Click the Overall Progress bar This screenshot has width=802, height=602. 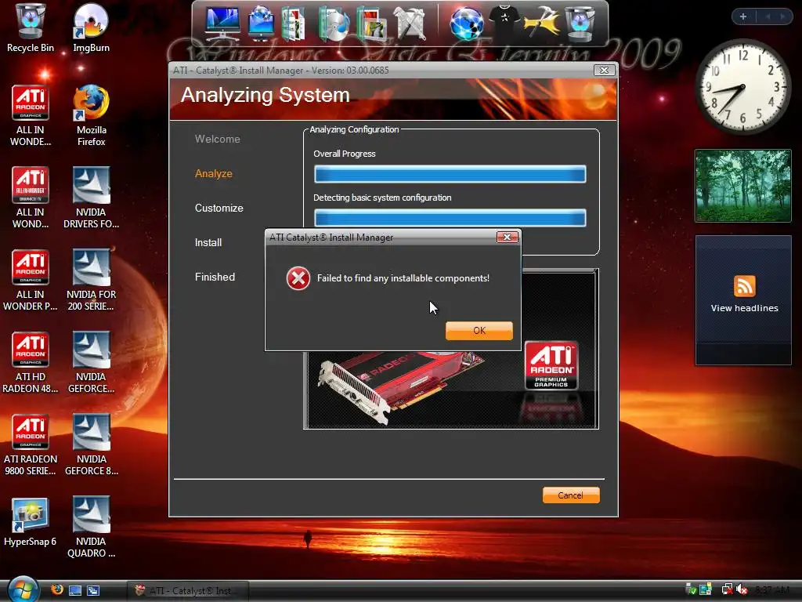point(450,174)
